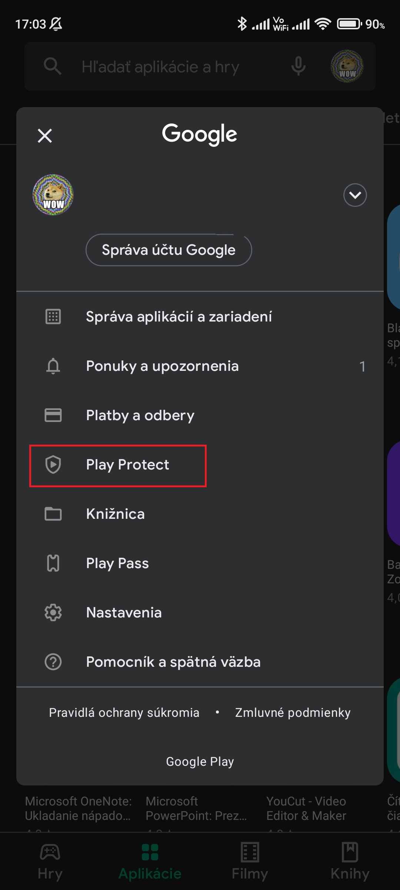
Task: Switch to the Hry tab
Action: 50,861
